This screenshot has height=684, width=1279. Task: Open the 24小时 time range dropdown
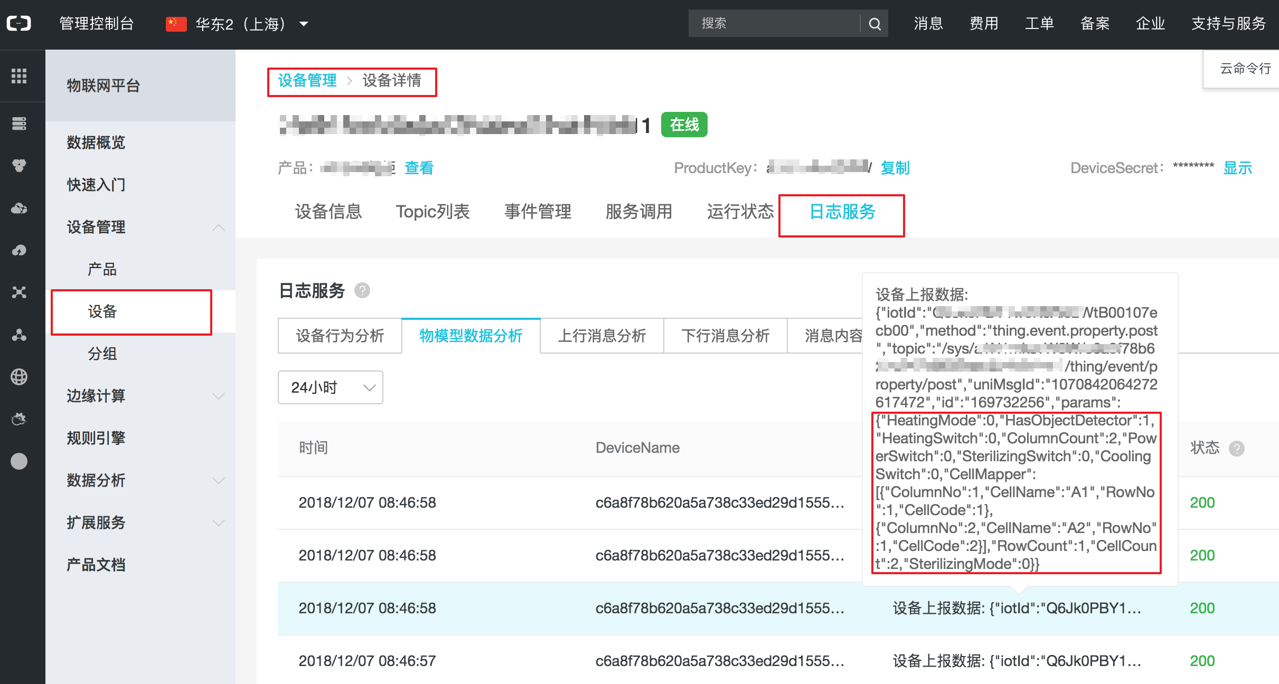pos(330,387)
